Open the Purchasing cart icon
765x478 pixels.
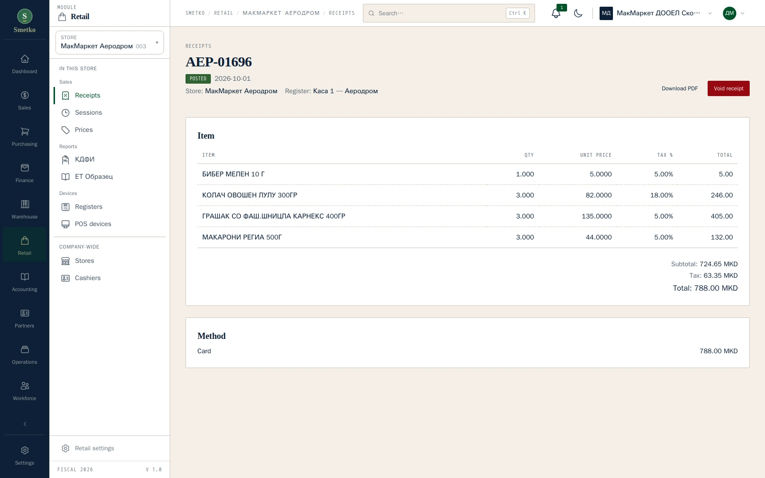[25, 131]
